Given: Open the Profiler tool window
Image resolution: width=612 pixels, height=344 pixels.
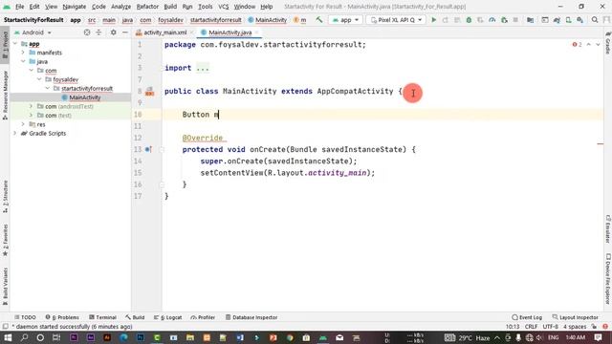Looking at the screenshot, I should (x=203, y=317).
